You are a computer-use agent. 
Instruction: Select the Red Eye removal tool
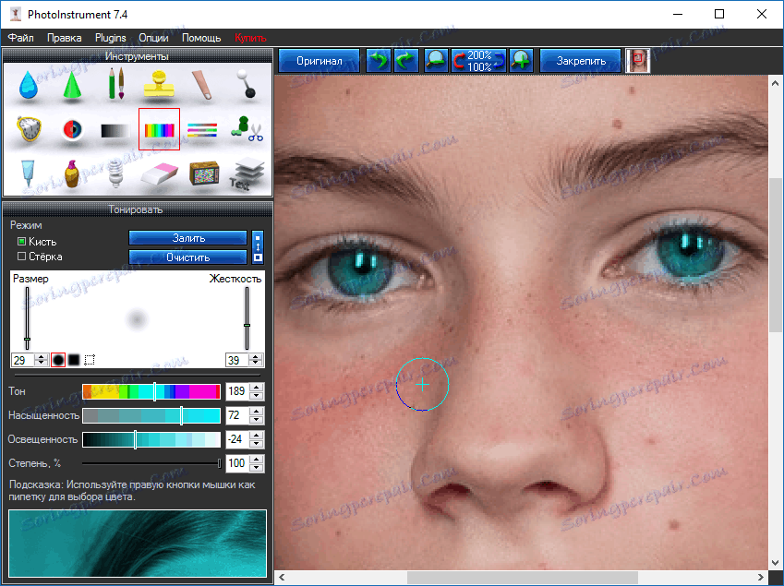73,129
